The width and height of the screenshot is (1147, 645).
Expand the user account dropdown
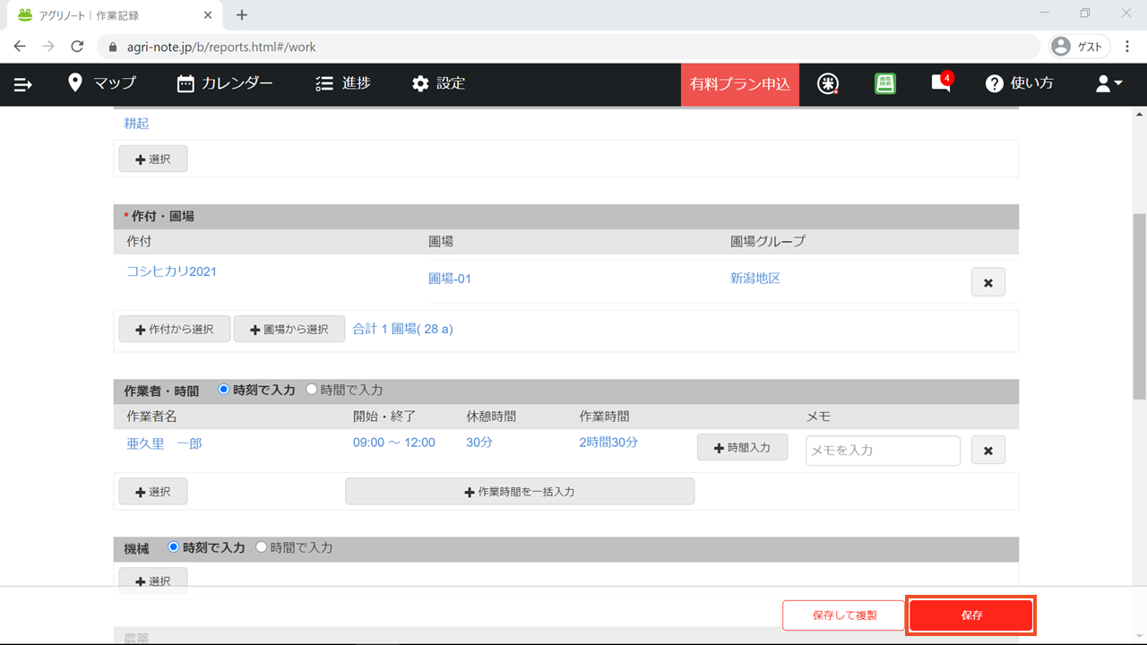coord(1108,84)
